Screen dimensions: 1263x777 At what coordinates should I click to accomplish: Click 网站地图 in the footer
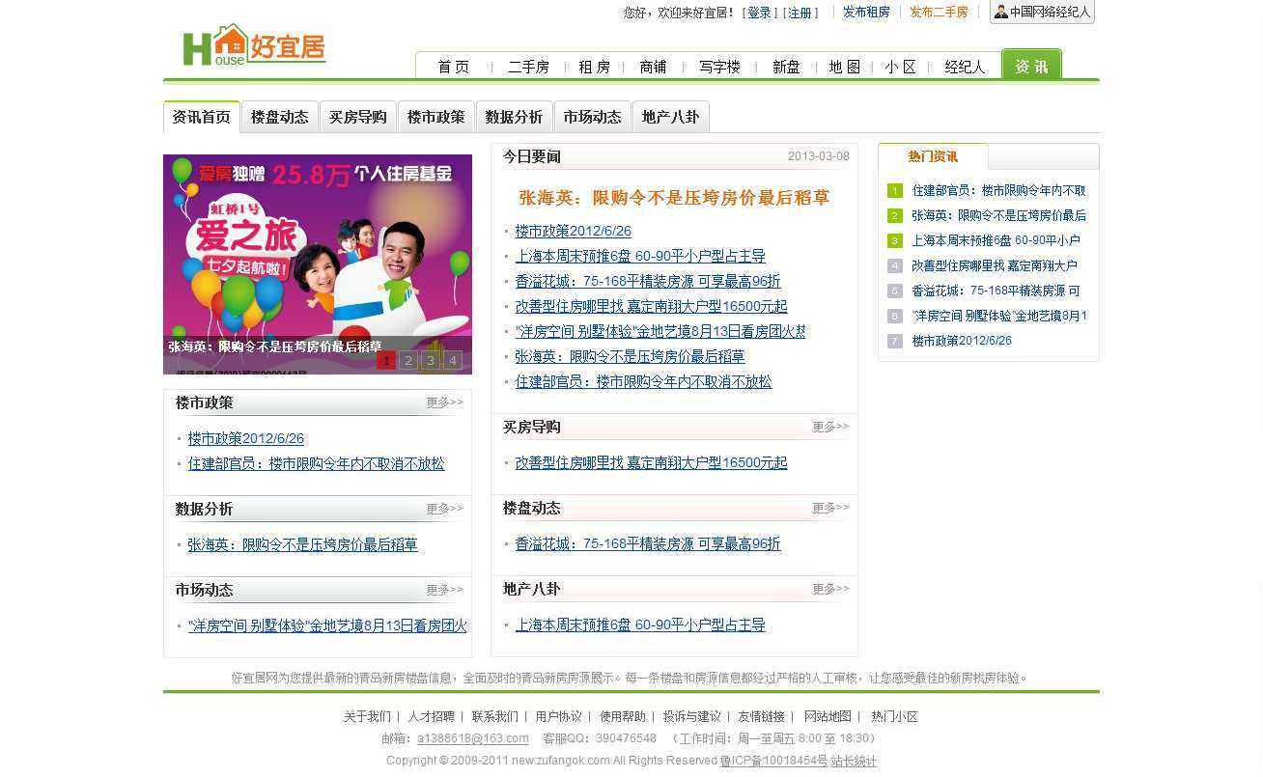pos(828,717)
